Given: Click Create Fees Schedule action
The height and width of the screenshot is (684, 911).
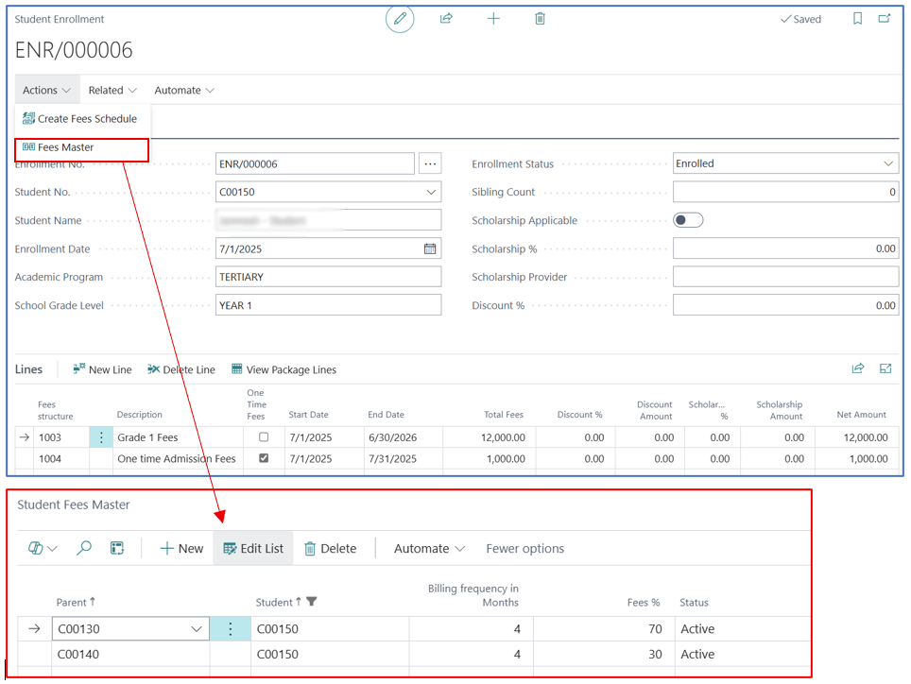Looking at the screenshot, I should pyautogui.click(x=80, y=118).
